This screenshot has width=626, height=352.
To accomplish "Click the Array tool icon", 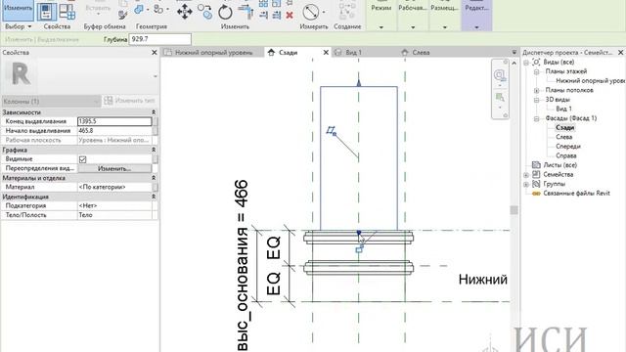I will (263, 4).
